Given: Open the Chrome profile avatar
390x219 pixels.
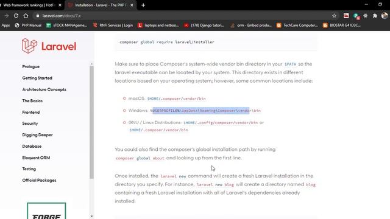Looking at the screenshot, I should 385,16.
